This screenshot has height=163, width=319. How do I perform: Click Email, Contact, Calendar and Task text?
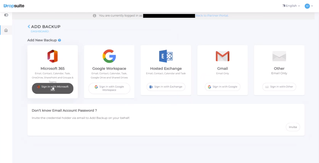[x=166, y=74]
